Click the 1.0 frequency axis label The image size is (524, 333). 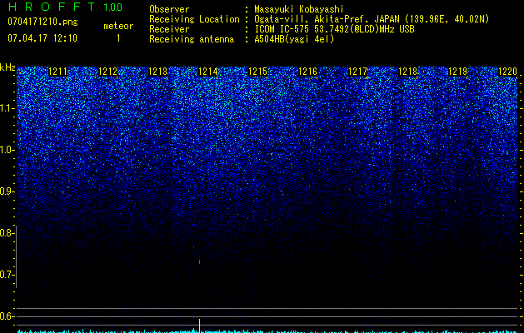pos(7,151)
